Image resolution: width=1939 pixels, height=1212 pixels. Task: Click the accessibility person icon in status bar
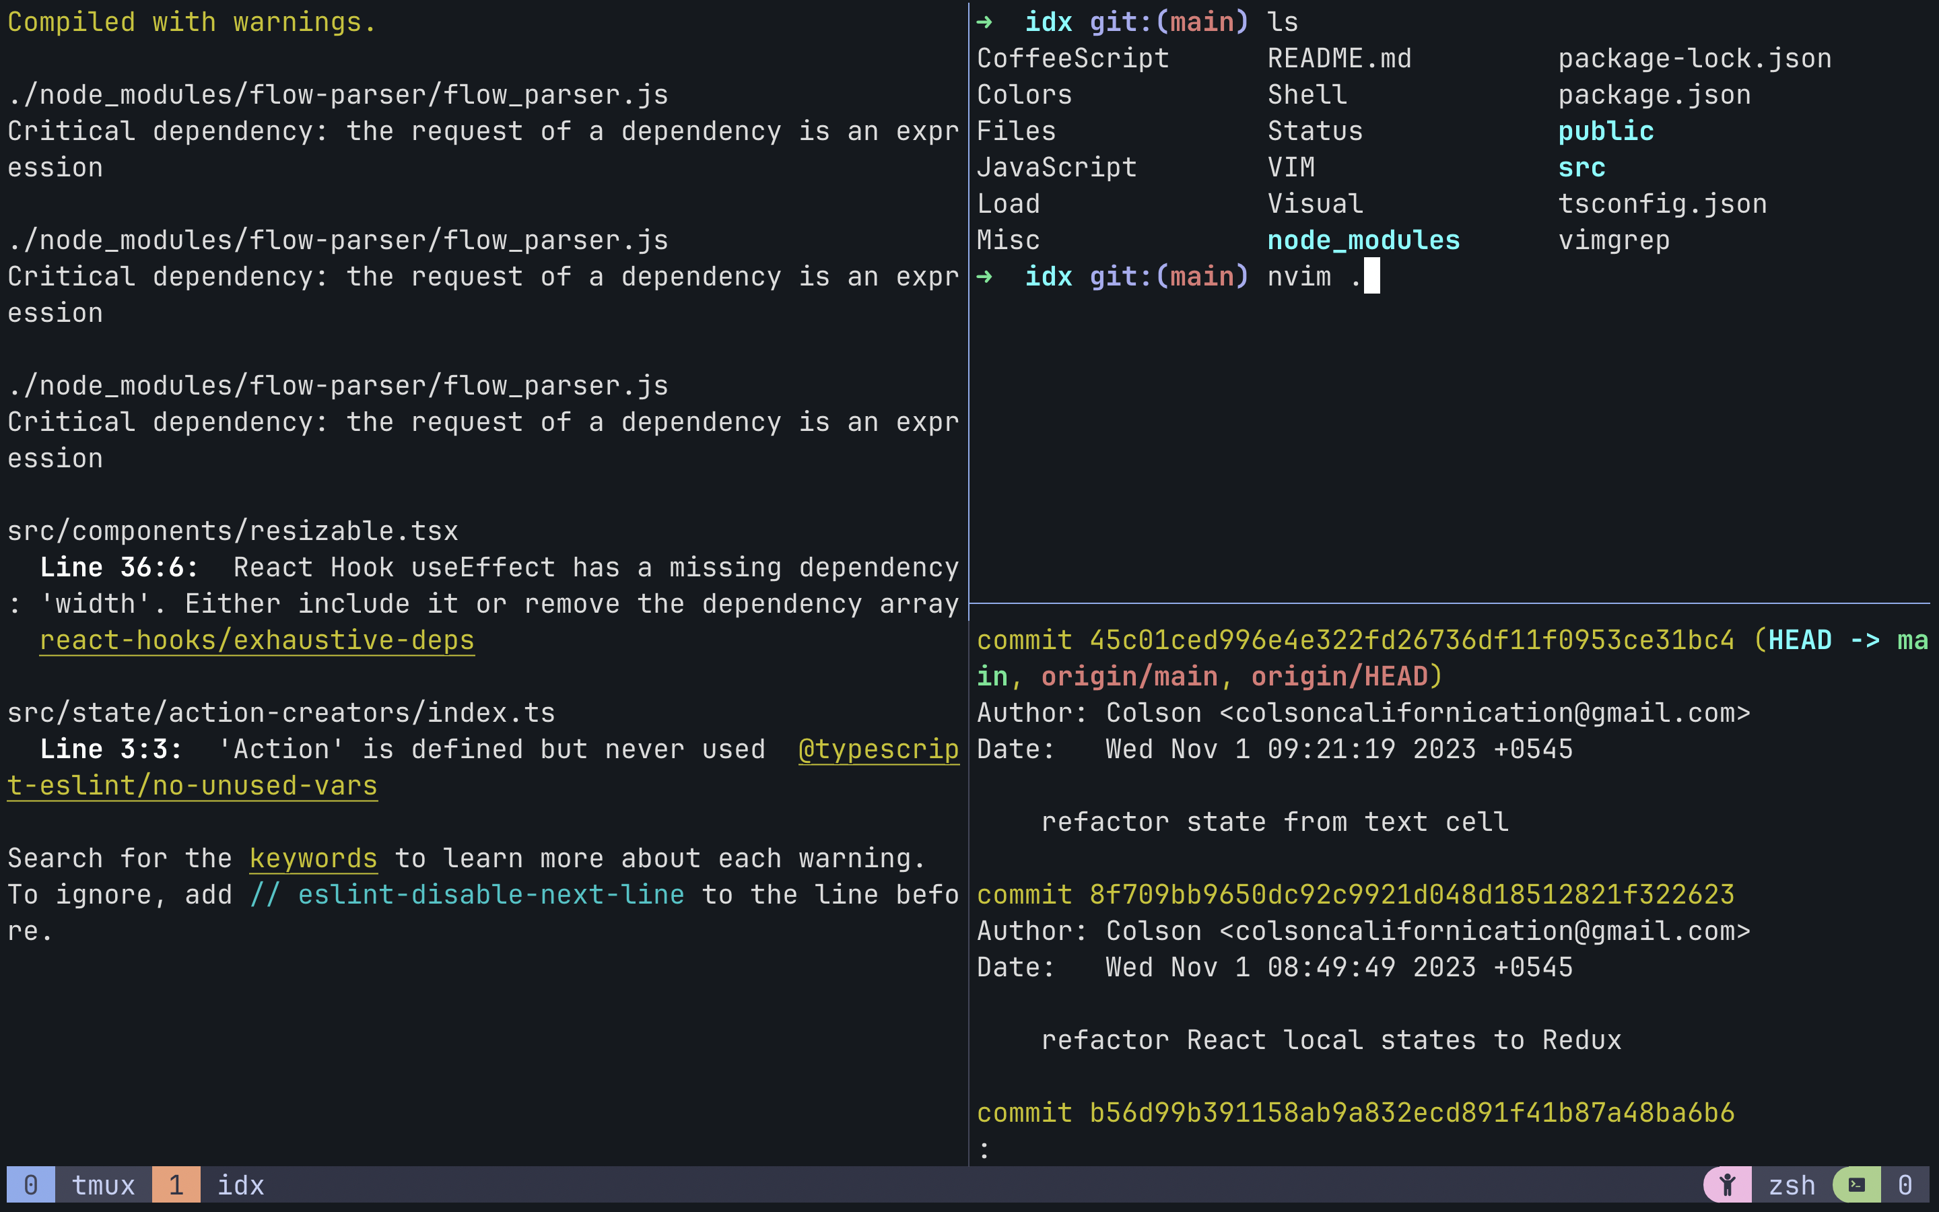pos(1727,1184)
